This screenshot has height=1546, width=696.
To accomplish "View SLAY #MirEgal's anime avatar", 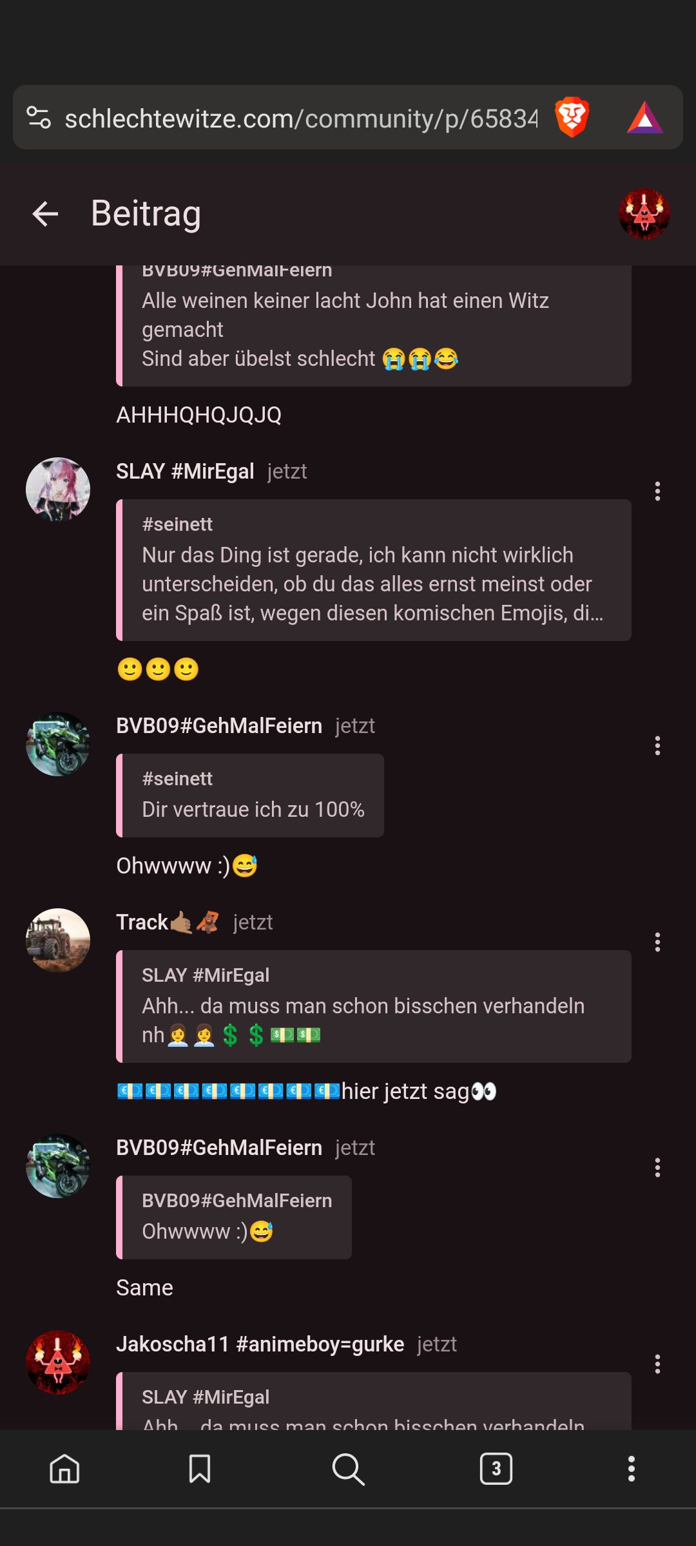I will pos(58,490).
